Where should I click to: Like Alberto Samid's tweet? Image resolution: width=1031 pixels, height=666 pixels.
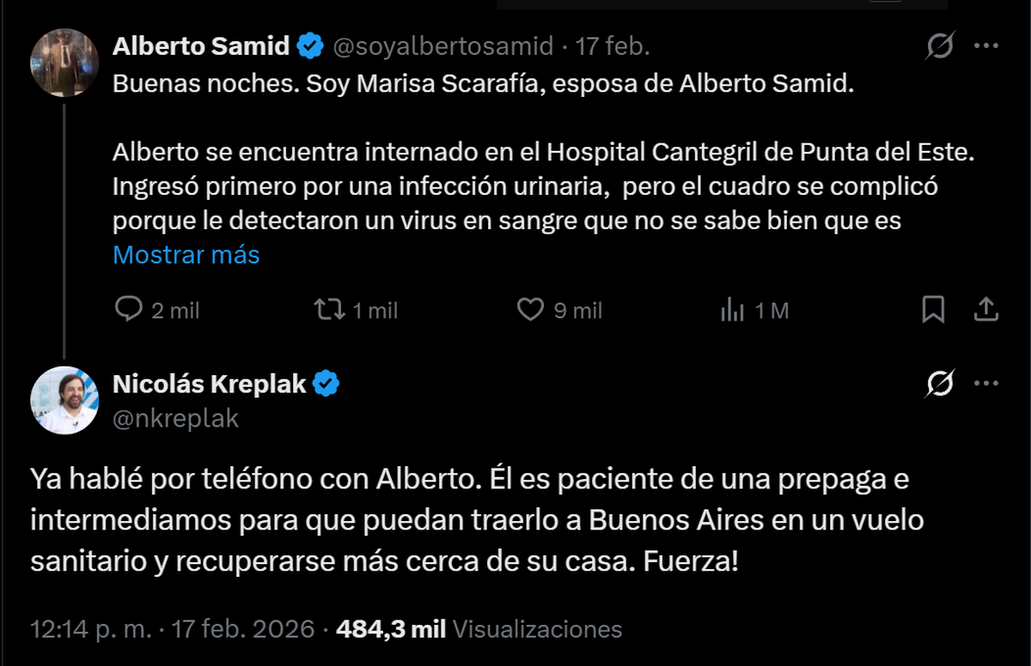530,309
